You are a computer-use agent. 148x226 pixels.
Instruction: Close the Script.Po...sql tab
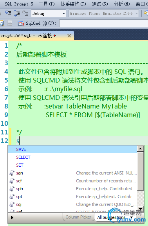point(69,36)
